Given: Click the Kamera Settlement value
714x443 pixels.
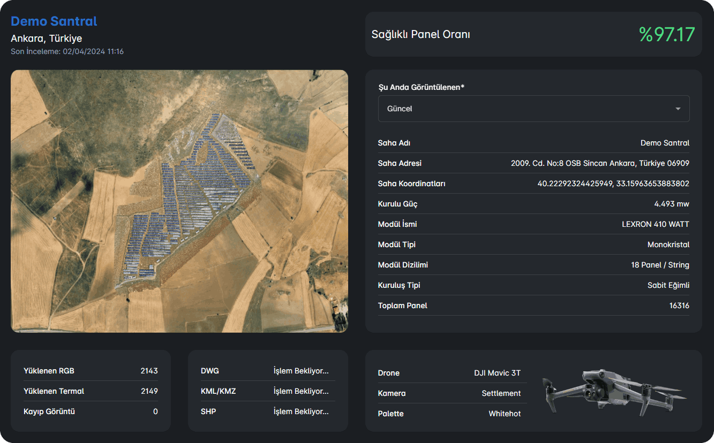Looking at the screenshot, I should click(501, 393).
